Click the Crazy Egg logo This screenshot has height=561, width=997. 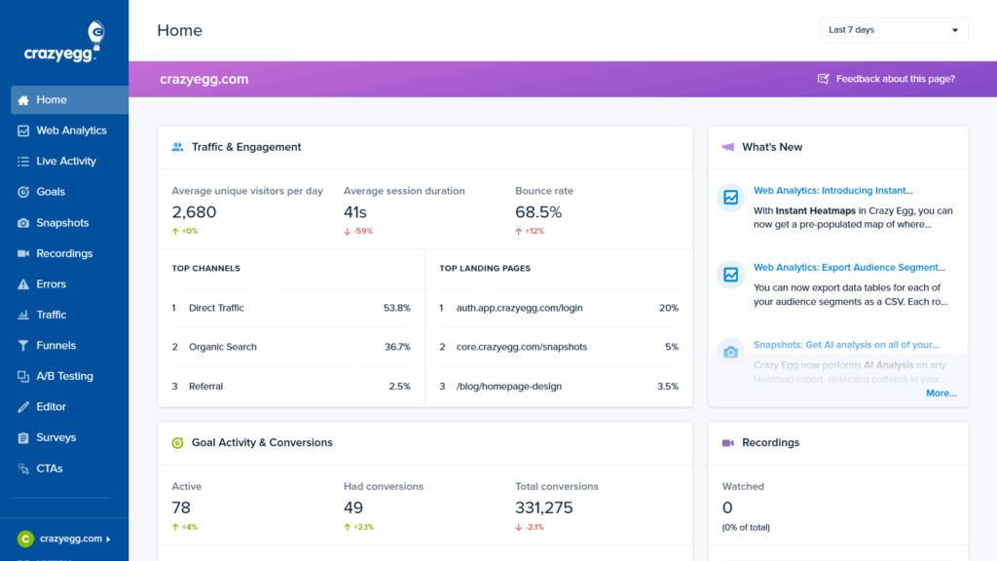click(x=60, y=39)
